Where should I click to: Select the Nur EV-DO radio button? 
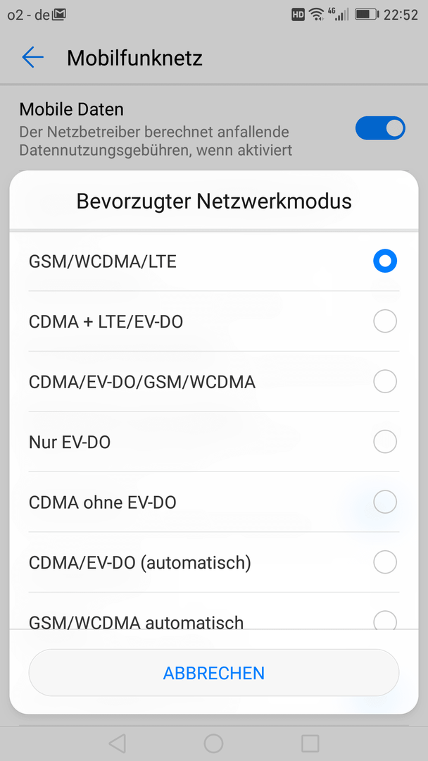[x=385, y=442]
